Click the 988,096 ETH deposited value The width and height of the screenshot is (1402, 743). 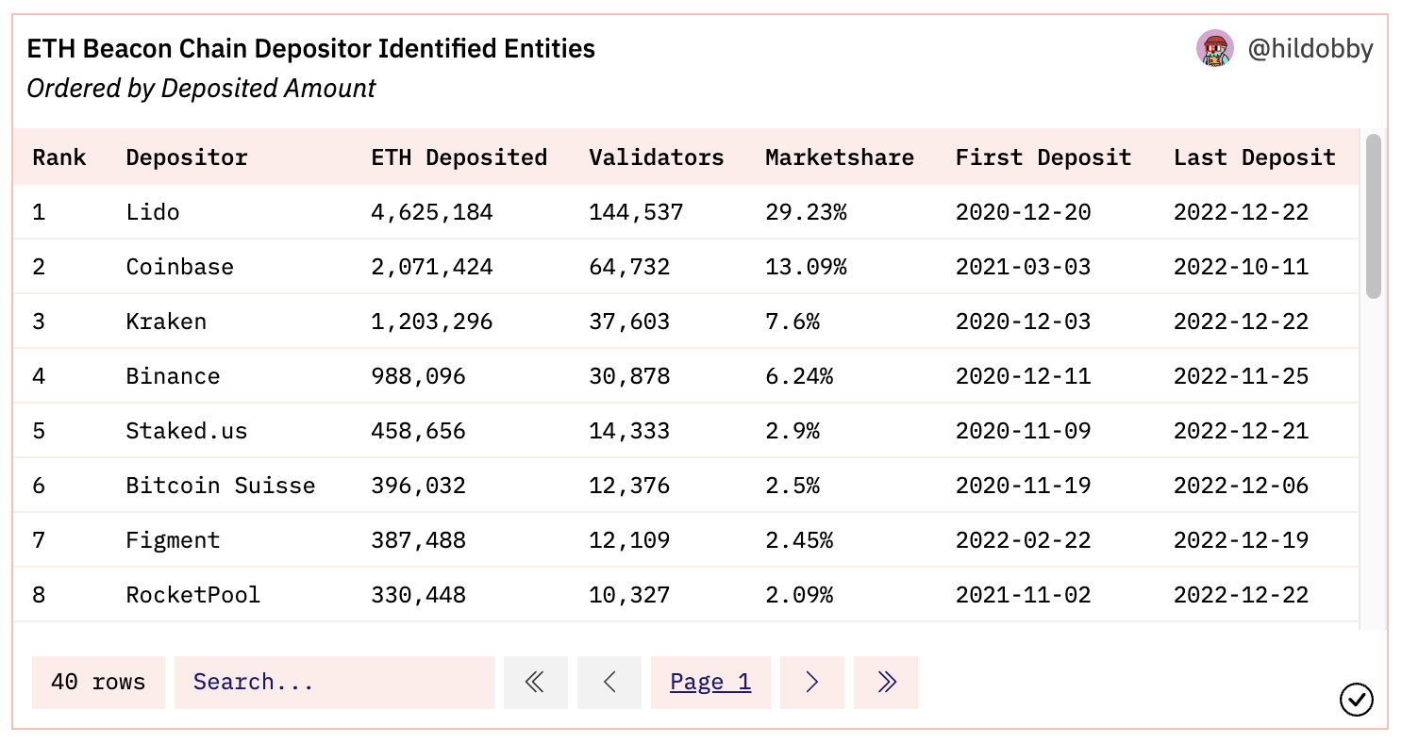[419, 376]
